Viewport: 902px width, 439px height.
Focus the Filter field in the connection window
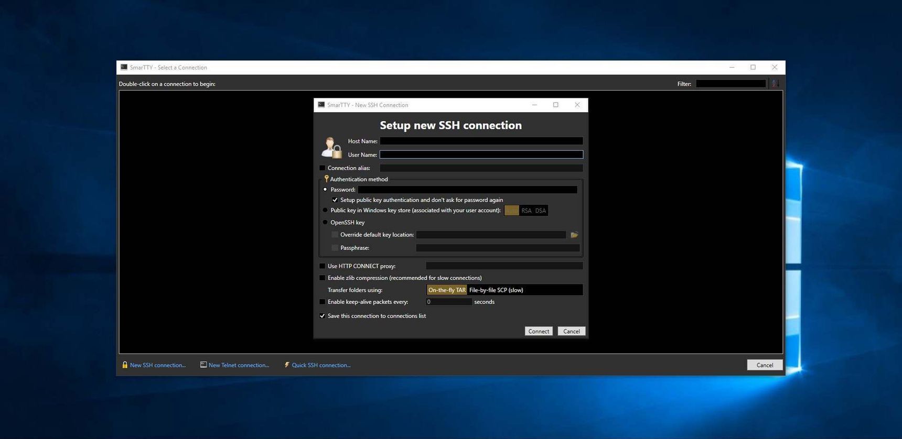coord(731,84)
